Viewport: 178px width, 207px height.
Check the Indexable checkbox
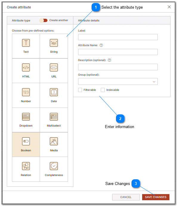coord(103,90)
